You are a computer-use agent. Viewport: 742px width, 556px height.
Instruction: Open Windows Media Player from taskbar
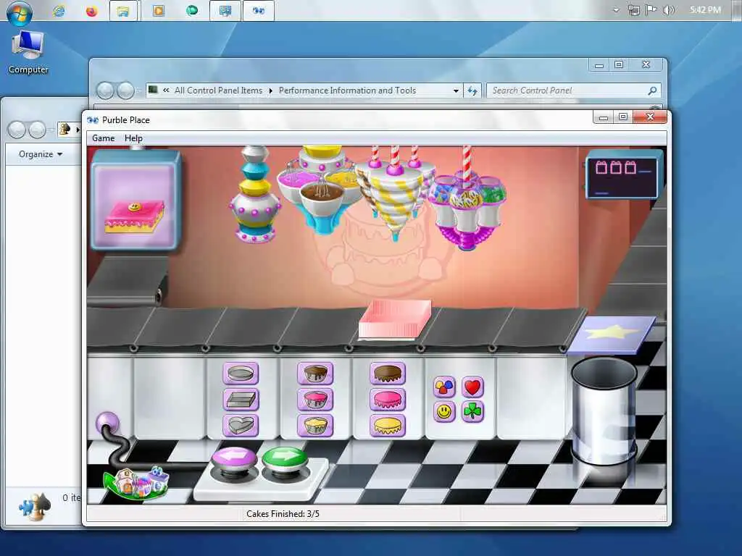(159, 10)
